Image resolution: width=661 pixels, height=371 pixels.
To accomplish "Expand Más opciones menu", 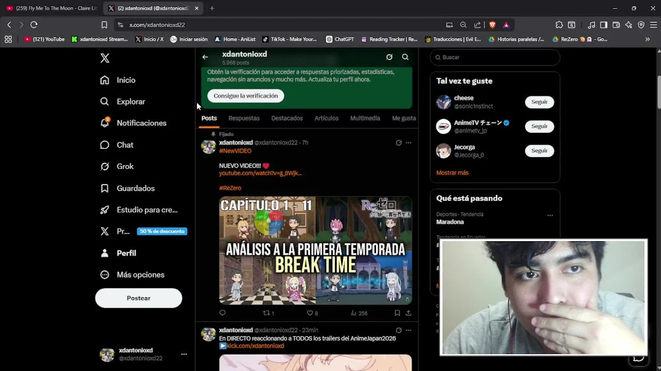I will tap(132, 275).
